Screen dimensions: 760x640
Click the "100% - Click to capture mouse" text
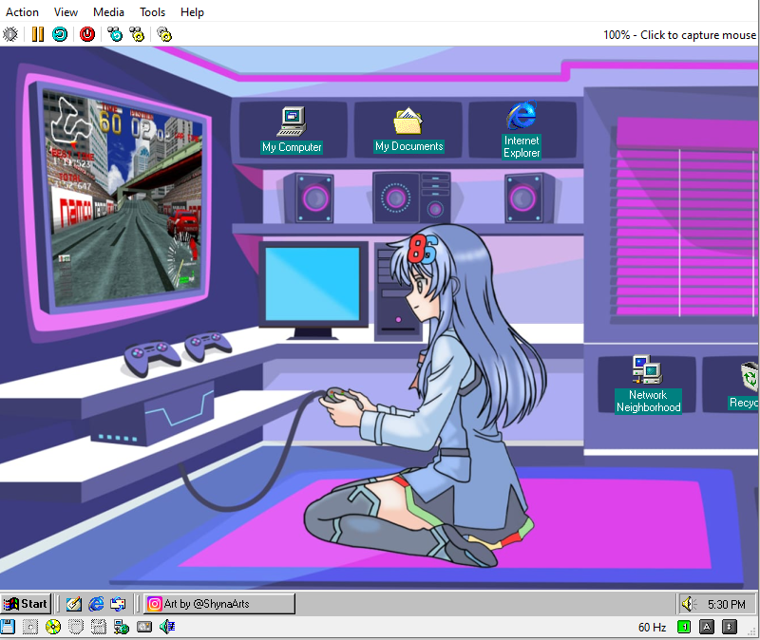679,35
